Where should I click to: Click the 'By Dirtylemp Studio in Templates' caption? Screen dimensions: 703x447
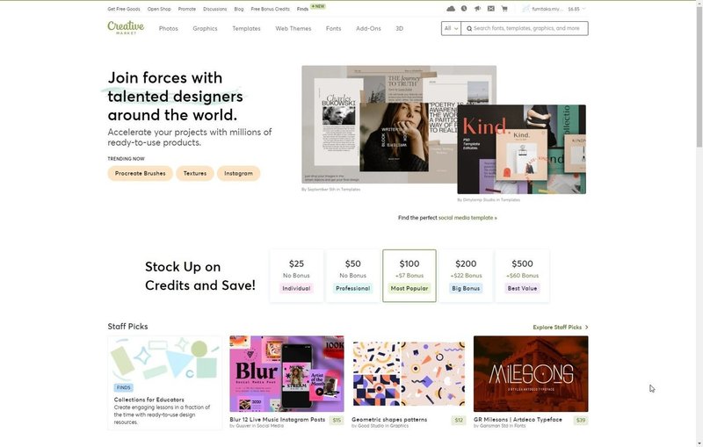[489, 200]
